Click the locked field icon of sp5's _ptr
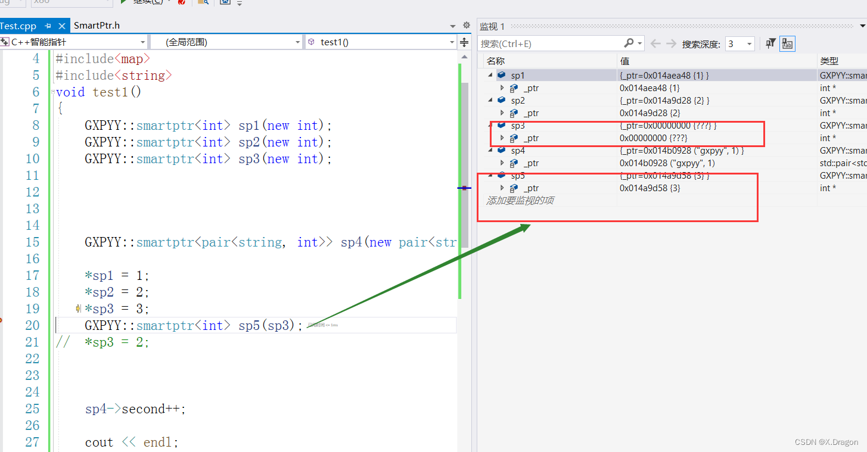Screen dimensions: 867x452 click(514, 188)
